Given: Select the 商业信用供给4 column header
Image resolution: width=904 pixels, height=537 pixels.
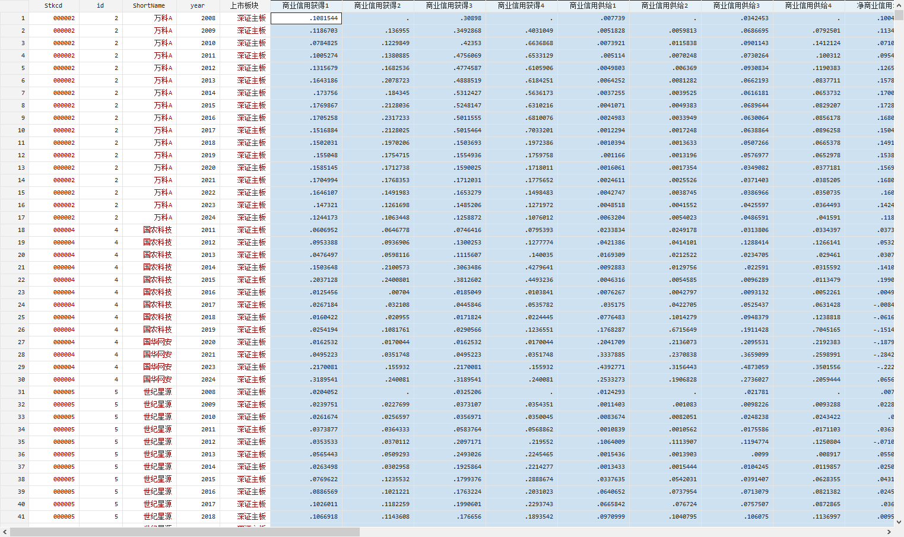Looking at the screenshot, I should coord(808,5).
